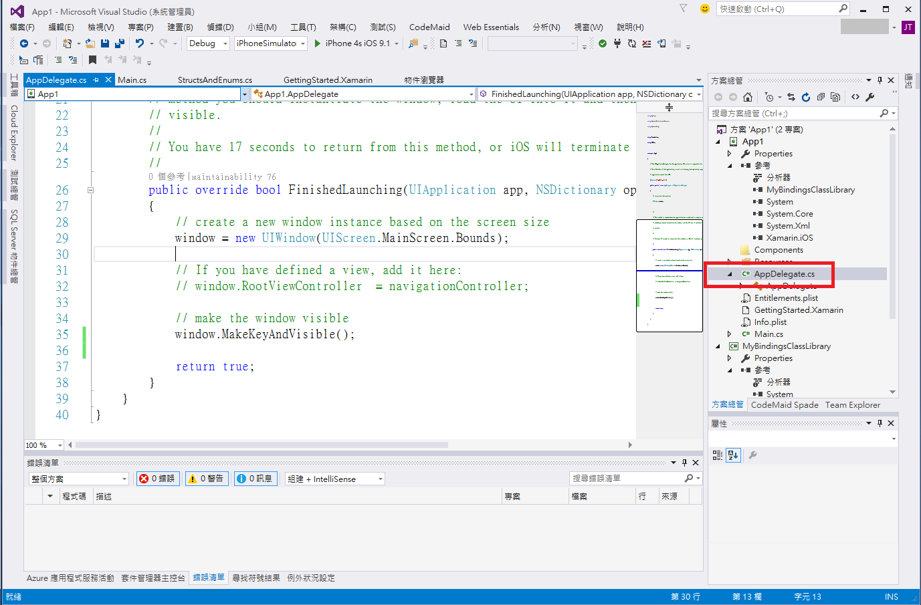This screenshot has height=605, width=921.
Task: Toggle bookmark icon in second toolbar row
Action: 92,60
